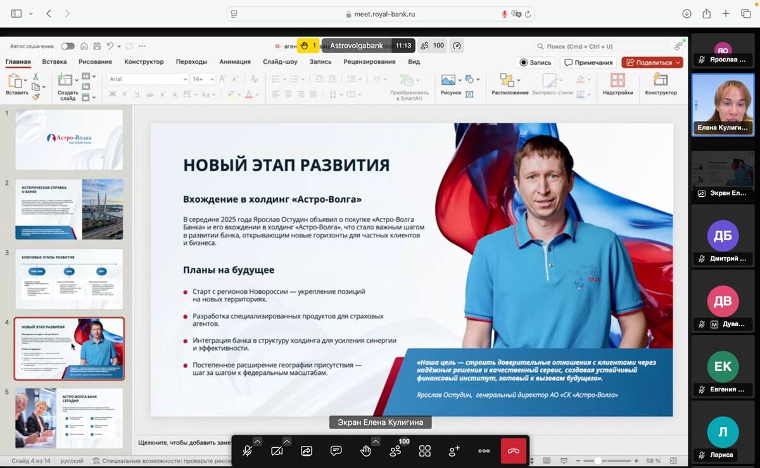Click the PowerPoint search field

pos(603,46)
